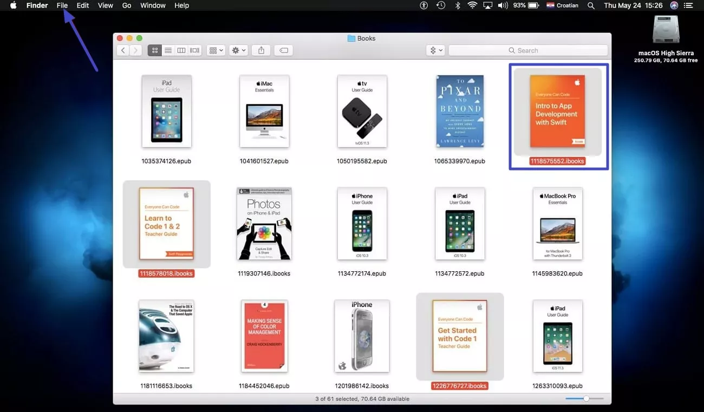
Task: Click the Wi-Fi menu bar icon
Action: coord(472,5)
